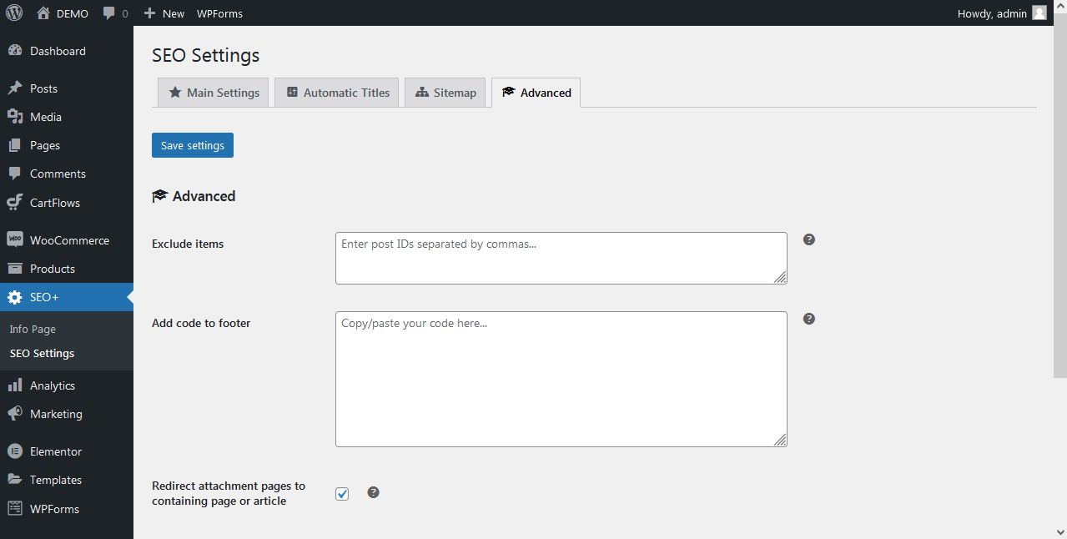The height and width of the screenshot is (539, 1067).
Task: Click the page vertical scrollbar
Action: (1060, 196)
